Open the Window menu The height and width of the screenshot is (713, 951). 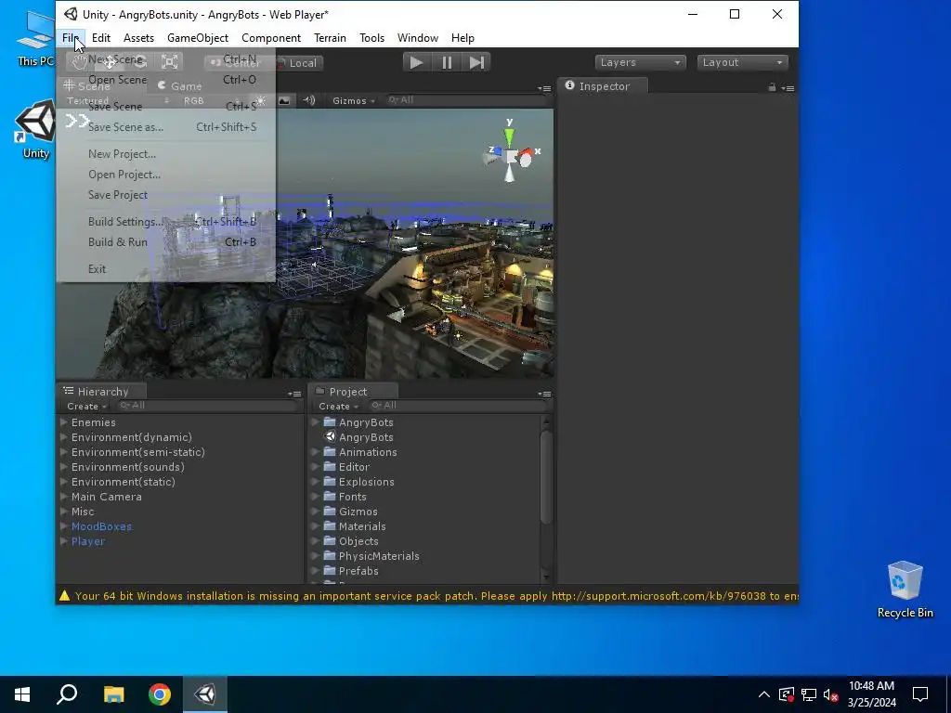418,37
